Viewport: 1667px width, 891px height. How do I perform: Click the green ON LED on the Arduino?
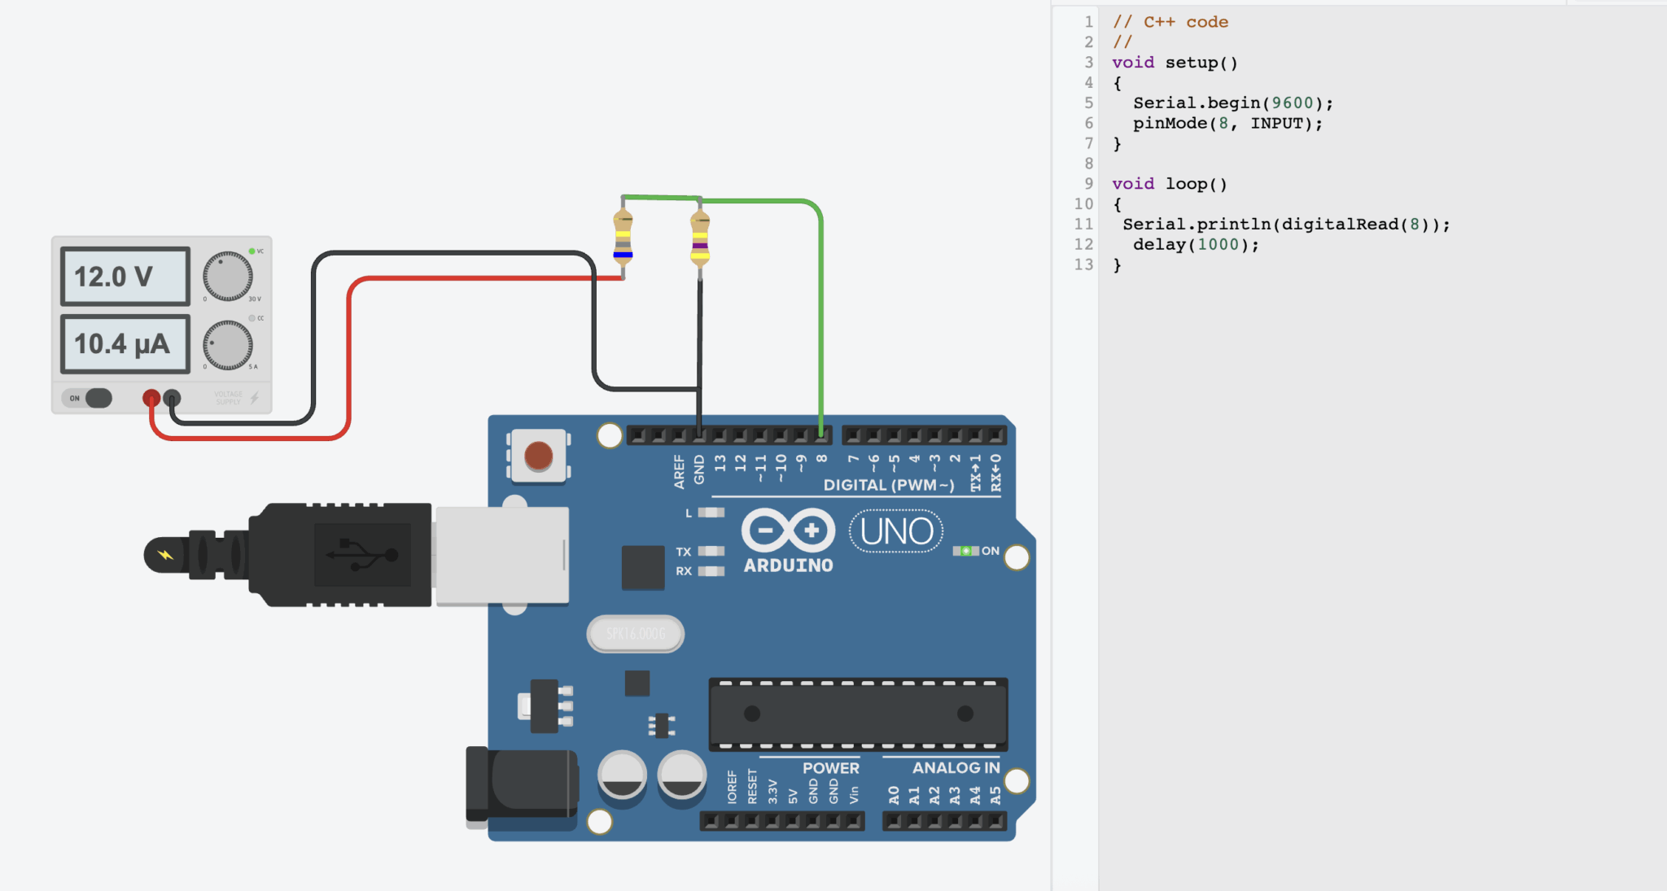(x=965, y=551)
